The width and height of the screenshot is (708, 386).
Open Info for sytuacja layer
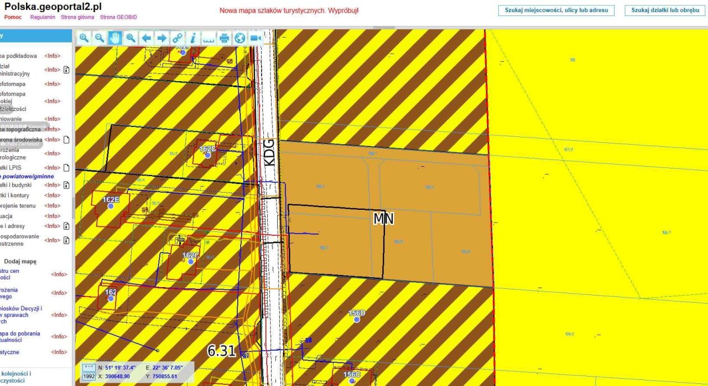[x=52, y=216]
